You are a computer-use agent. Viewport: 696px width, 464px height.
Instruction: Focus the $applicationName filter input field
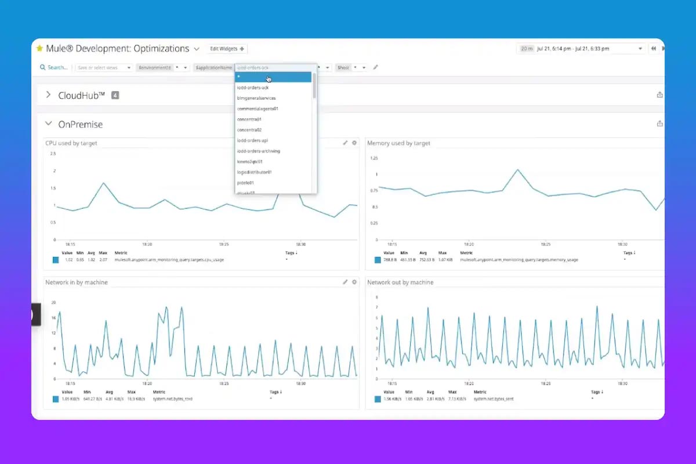(275, 67)
